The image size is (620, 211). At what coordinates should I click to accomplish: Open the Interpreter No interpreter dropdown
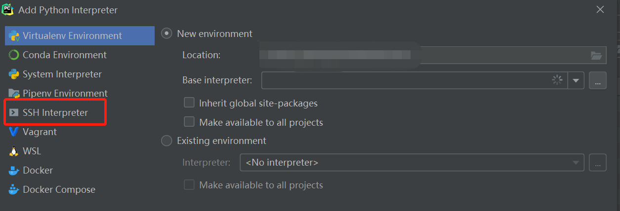[x=412, y=163]
